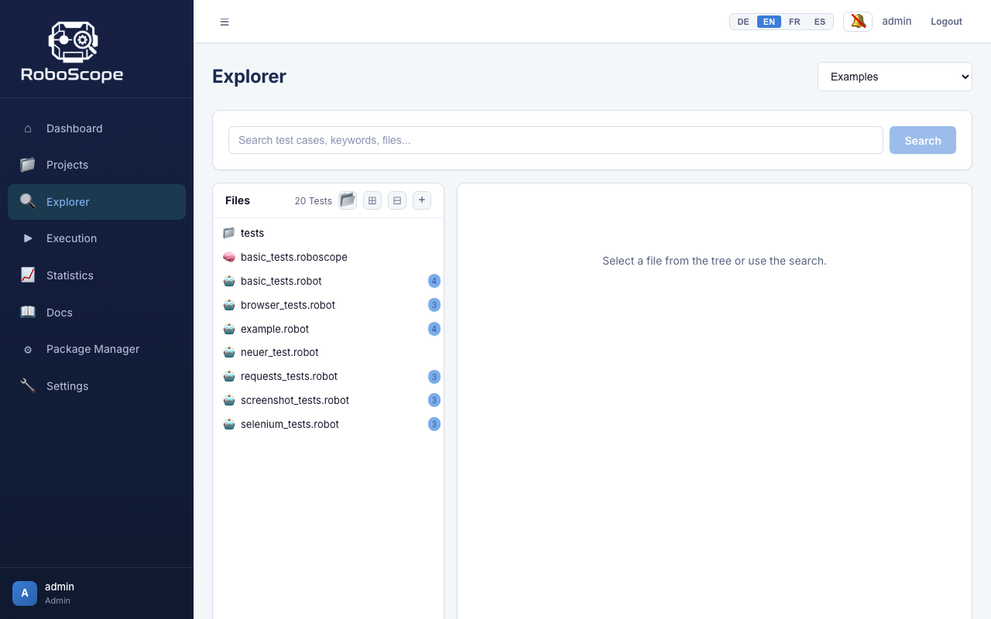Create a new file with the plus icon

point(422,200)
